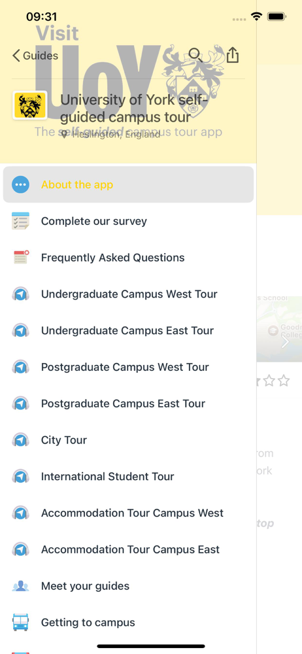
Task: Tap the University of York crest thumbnail
Action: coord(29,105)
